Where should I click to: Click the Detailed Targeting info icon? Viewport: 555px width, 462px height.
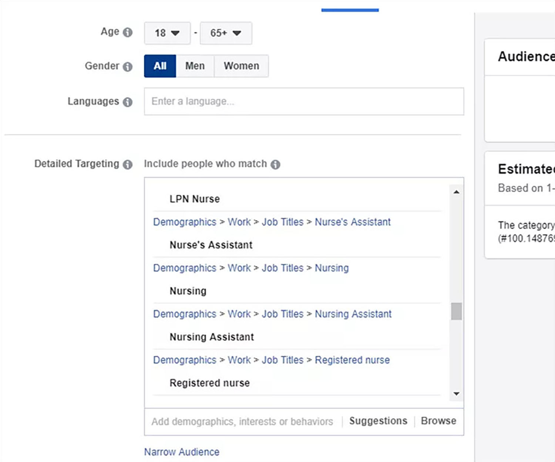point(128,163)
